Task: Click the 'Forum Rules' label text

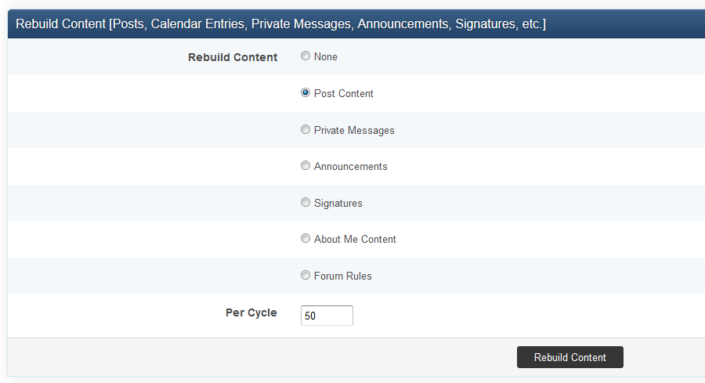Action: click(343, 276)
